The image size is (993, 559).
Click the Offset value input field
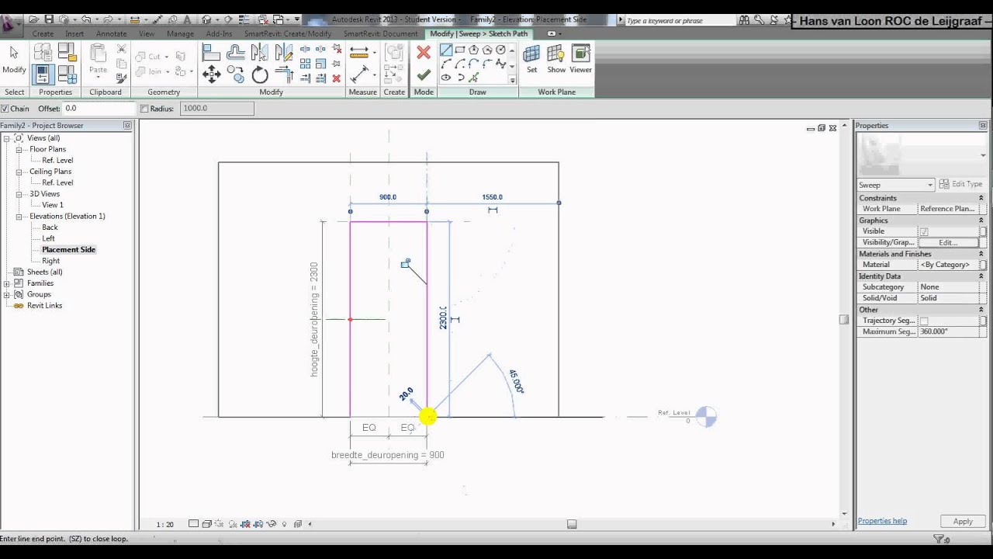coord(98,109)
